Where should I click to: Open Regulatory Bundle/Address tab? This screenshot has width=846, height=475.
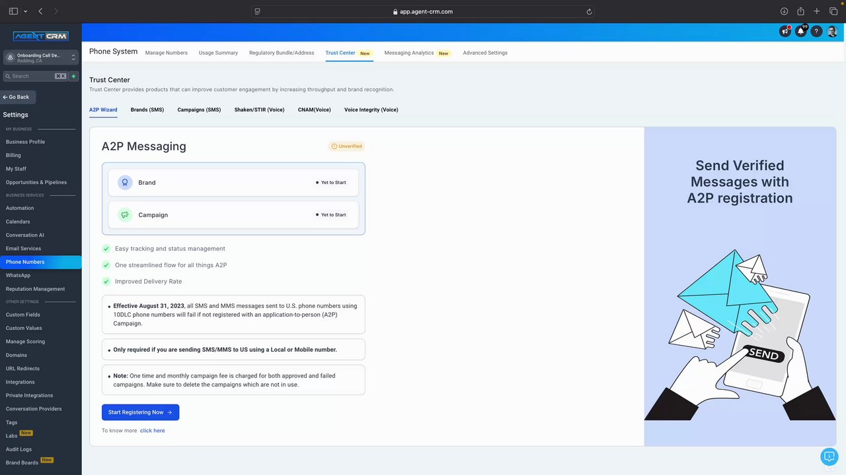(282, 53)
